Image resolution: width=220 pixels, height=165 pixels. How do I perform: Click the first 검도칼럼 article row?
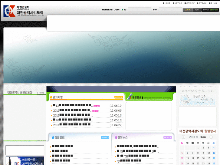point(62,146)
